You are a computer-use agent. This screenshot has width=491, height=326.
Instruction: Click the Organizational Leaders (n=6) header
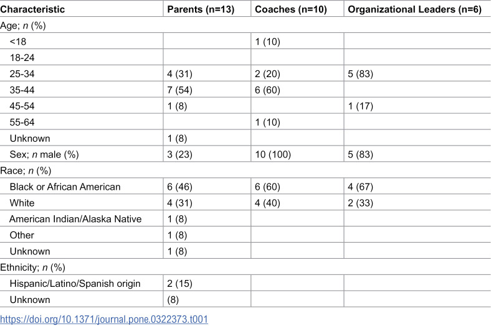[414, 9]
